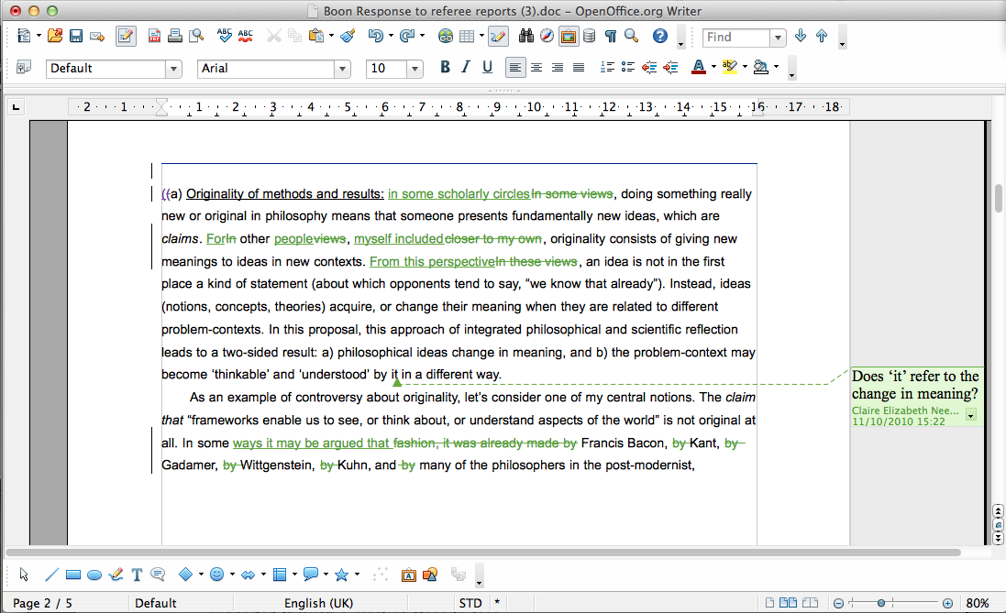Zoom out with the minus button
Image resolution: width=1006 pixels, height=613 pixels.
838,603
